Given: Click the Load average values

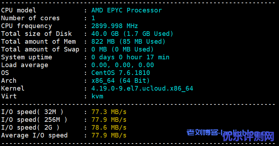Looking at the screenshot, I should [122, 65].
